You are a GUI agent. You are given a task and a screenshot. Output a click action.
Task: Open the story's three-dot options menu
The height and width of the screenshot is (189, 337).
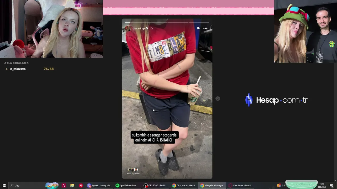point(205,28)
